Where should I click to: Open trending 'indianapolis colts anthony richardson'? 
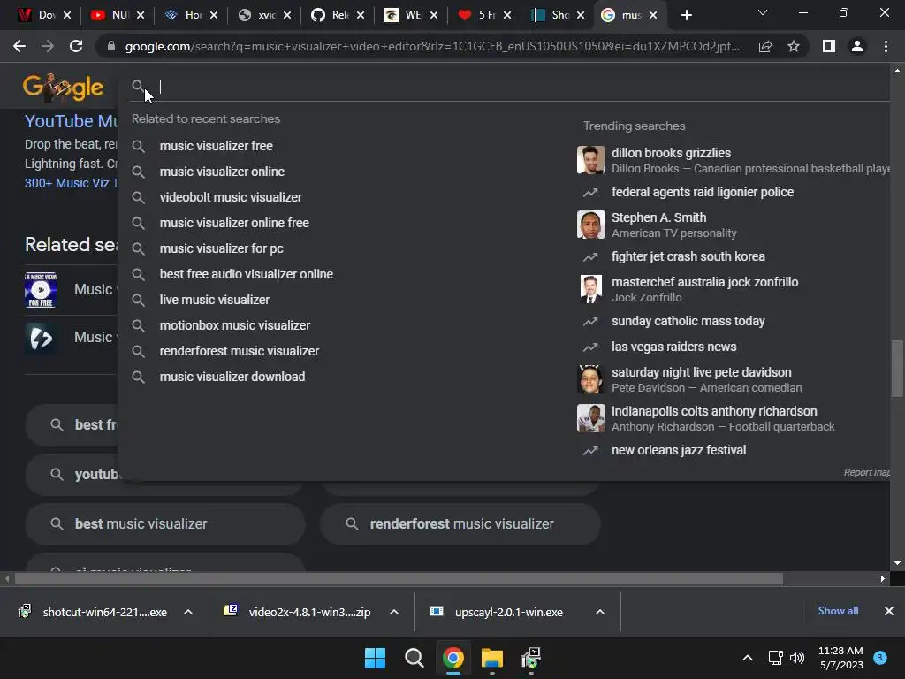tap(714, 411)
